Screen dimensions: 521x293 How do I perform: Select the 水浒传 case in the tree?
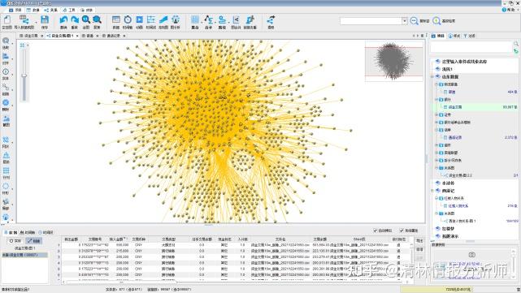tap(448, 183)
